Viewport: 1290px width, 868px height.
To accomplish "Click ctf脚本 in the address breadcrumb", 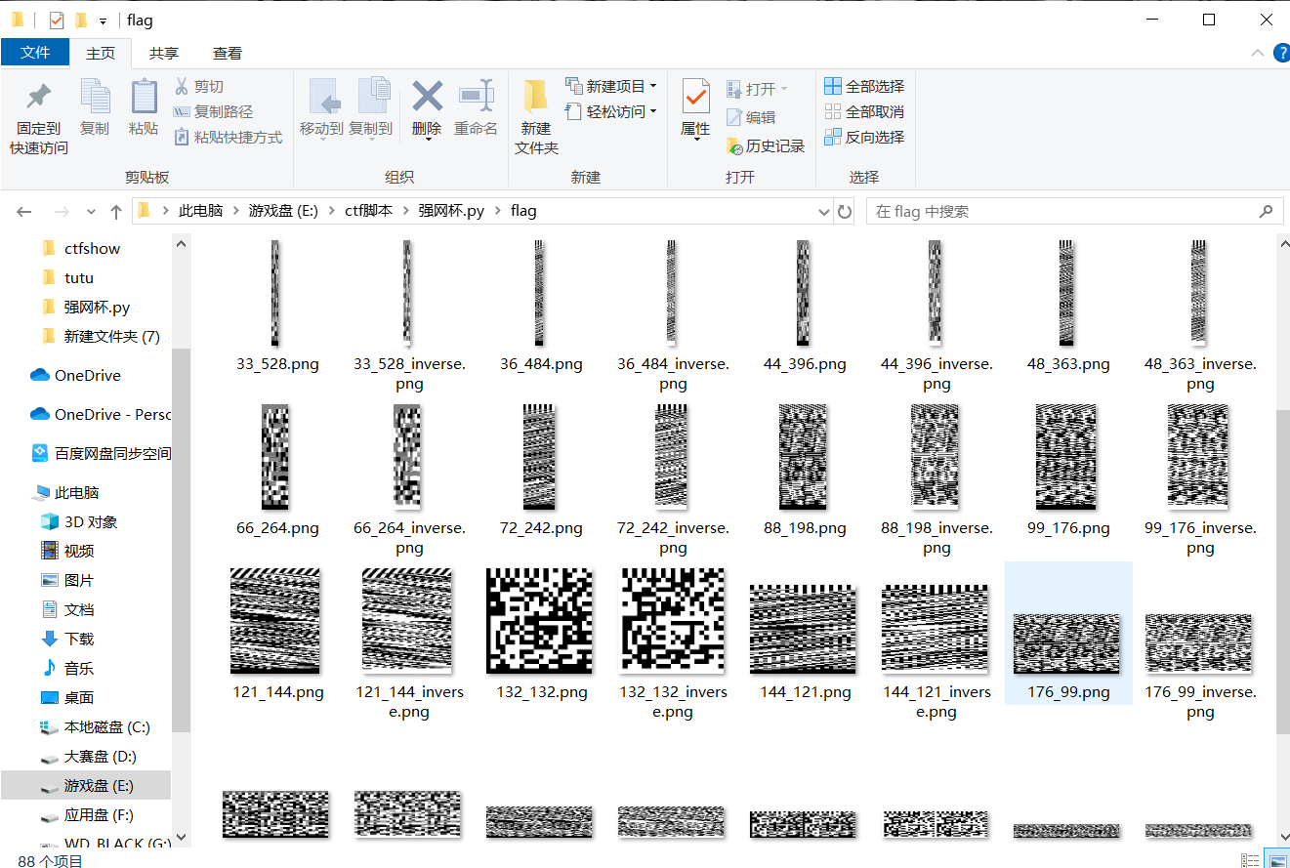I will pos(368,211).
